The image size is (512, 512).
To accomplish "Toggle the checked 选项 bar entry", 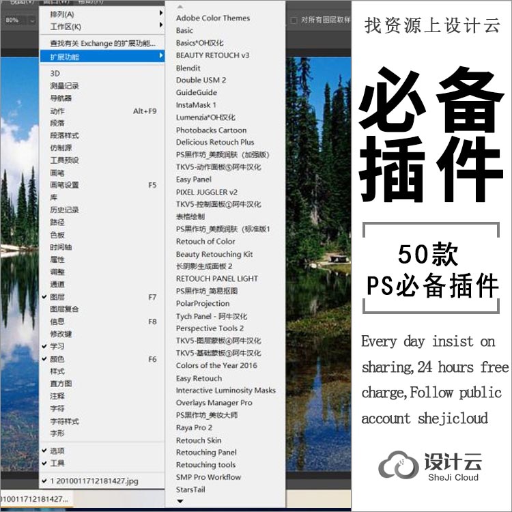I will [x=102, y=451].
